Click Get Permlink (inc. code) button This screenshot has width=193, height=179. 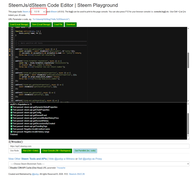click(86, 151)
